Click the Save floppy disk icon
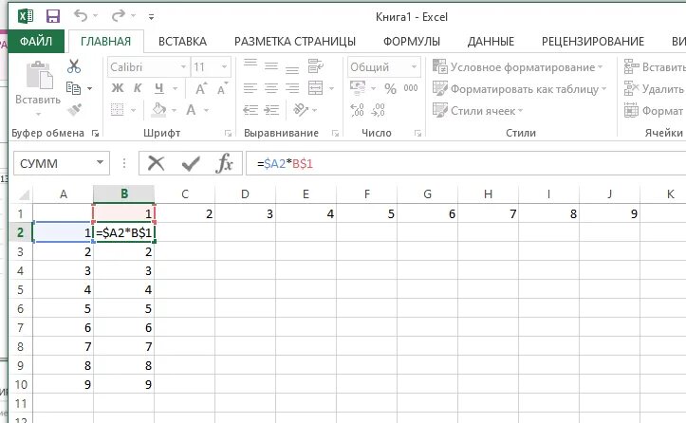 click(53, 17)
